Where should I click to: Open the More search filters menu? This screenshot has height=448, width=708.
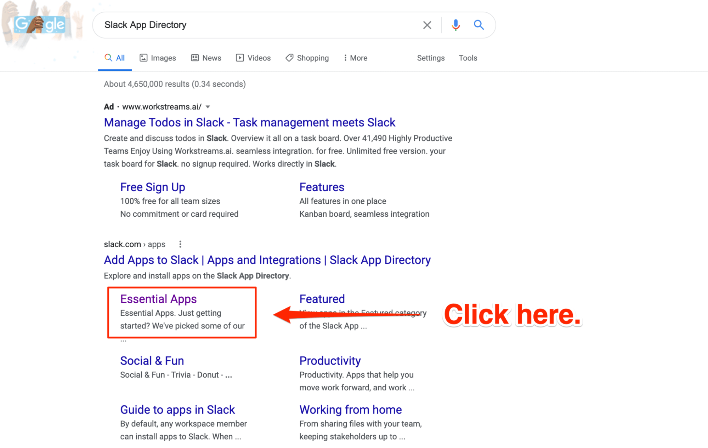355,58
